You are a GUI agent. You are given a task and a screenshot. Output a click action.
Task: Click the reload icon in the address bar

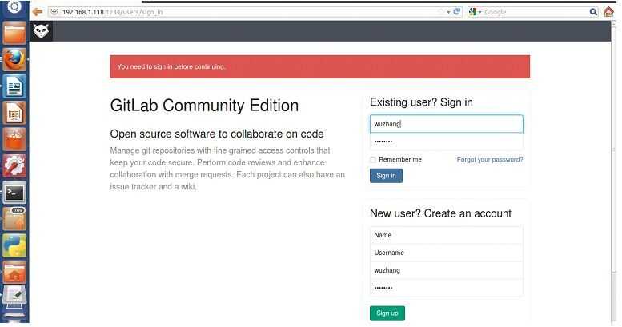click(x=457, y=12)
